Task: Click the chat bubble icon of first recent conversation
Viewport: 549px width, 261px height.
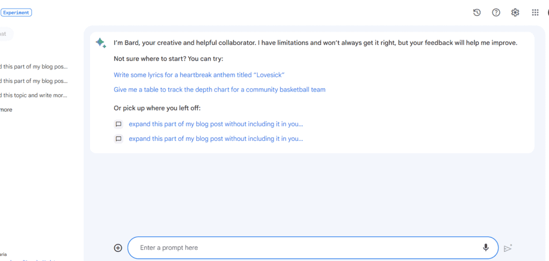Action: point(118,124)
